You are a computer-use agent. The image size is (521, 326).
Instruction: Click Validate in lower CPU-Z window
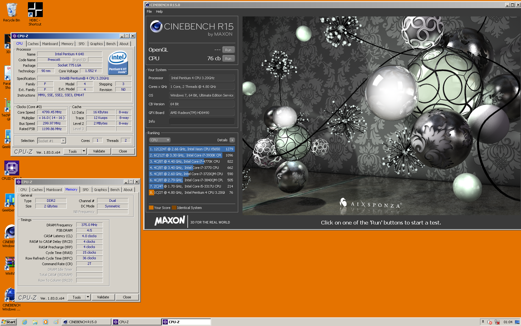(103, 297)
